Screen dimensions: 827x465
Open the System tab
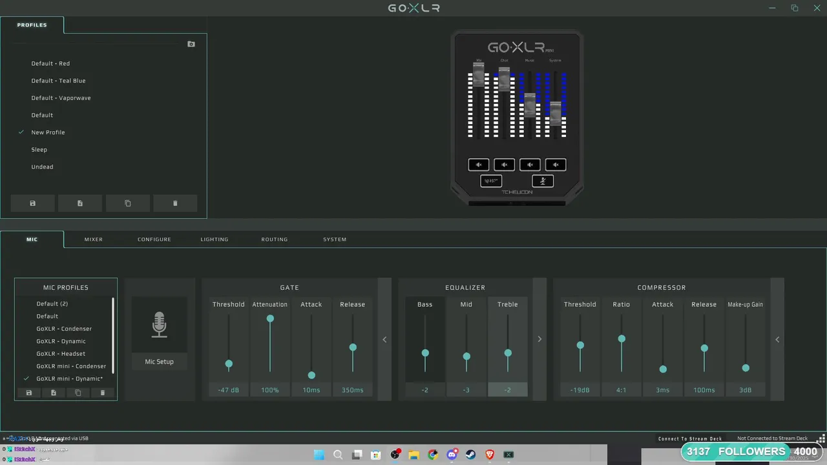(335, 240)
